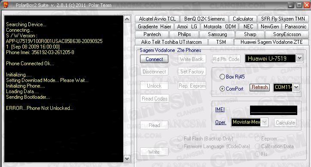Click the Write Back button

(192, 59)
